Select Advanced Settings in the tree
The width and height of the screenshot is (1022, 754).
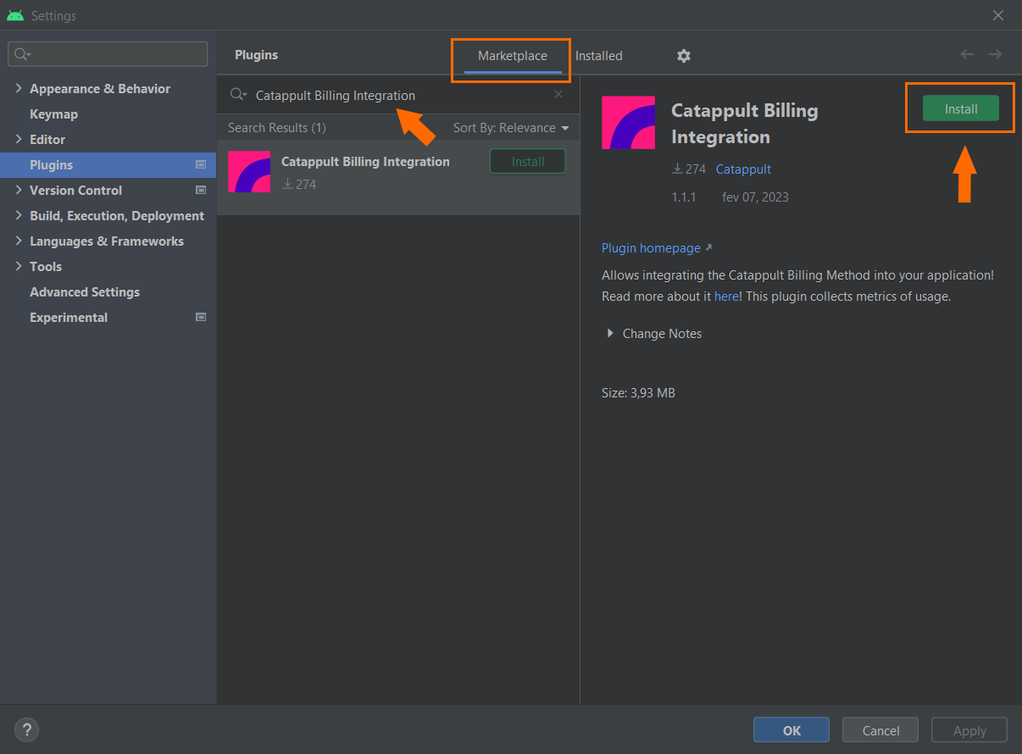85,292
